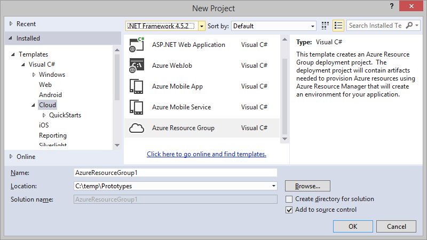
Task: Collapse the Visual C# tree node
Action: pos(23,65)
